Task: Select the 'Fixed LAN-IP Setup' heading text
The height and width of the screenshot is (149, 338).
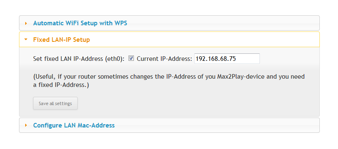Action: click(62, 40)
